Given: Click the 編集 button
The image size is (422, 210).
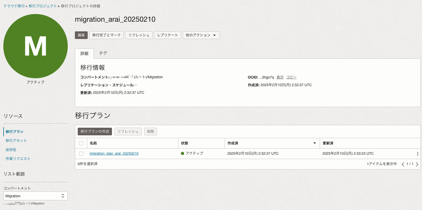Looking at the screenshot, I should 81,35.
